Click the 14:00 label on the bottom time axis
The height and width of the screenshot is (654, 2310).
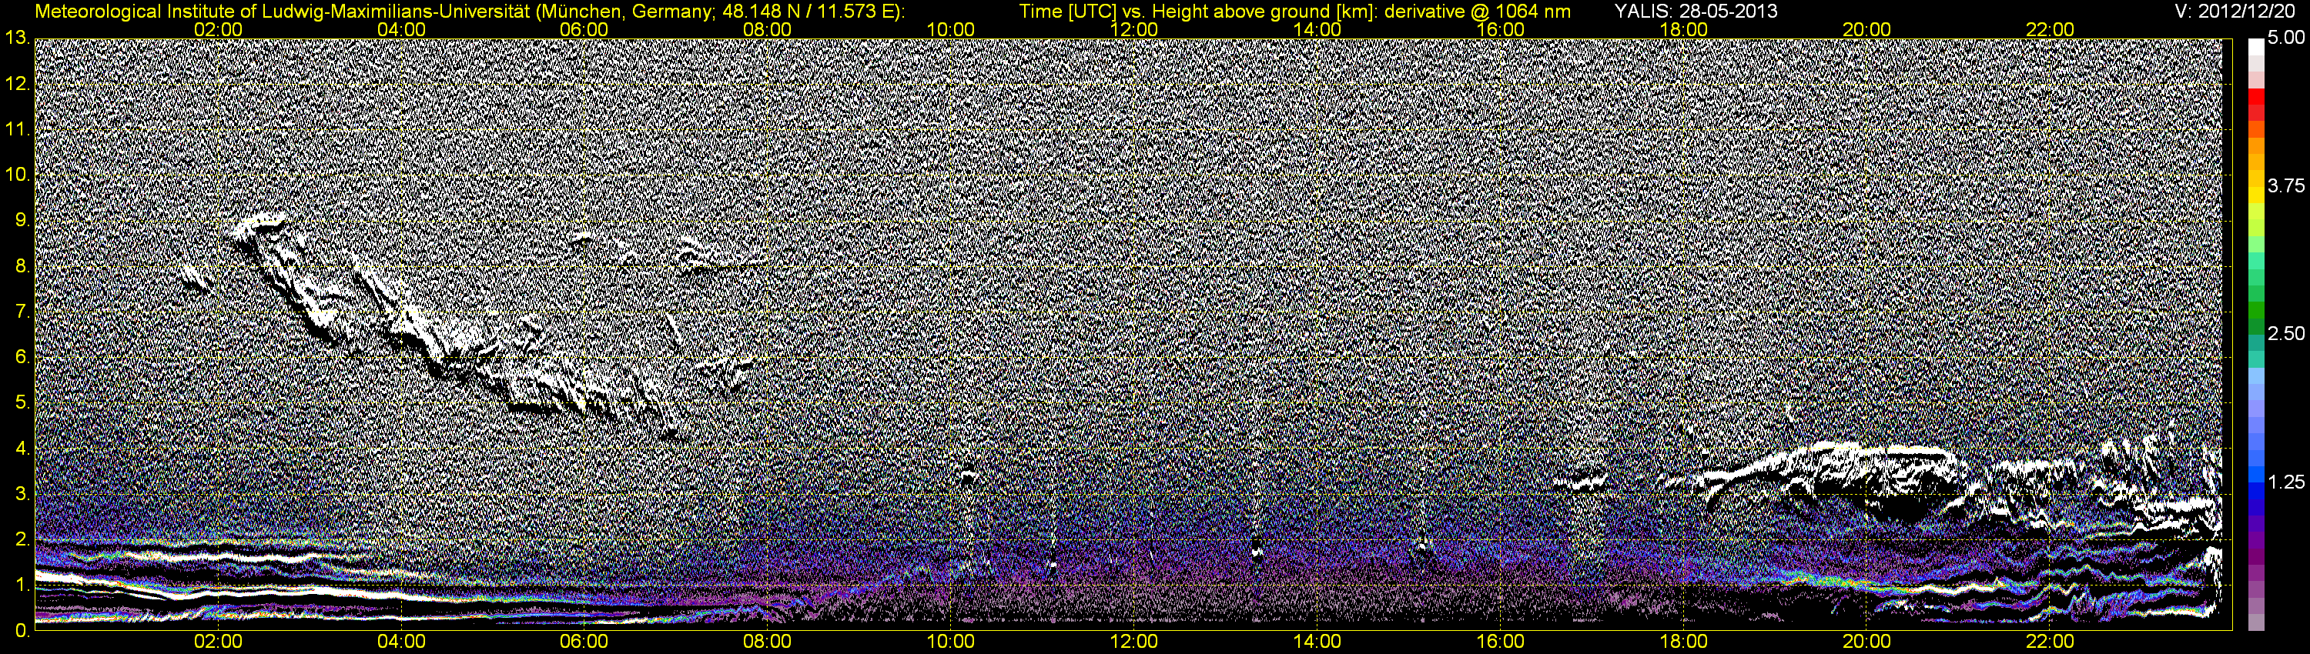point(1317,642)
